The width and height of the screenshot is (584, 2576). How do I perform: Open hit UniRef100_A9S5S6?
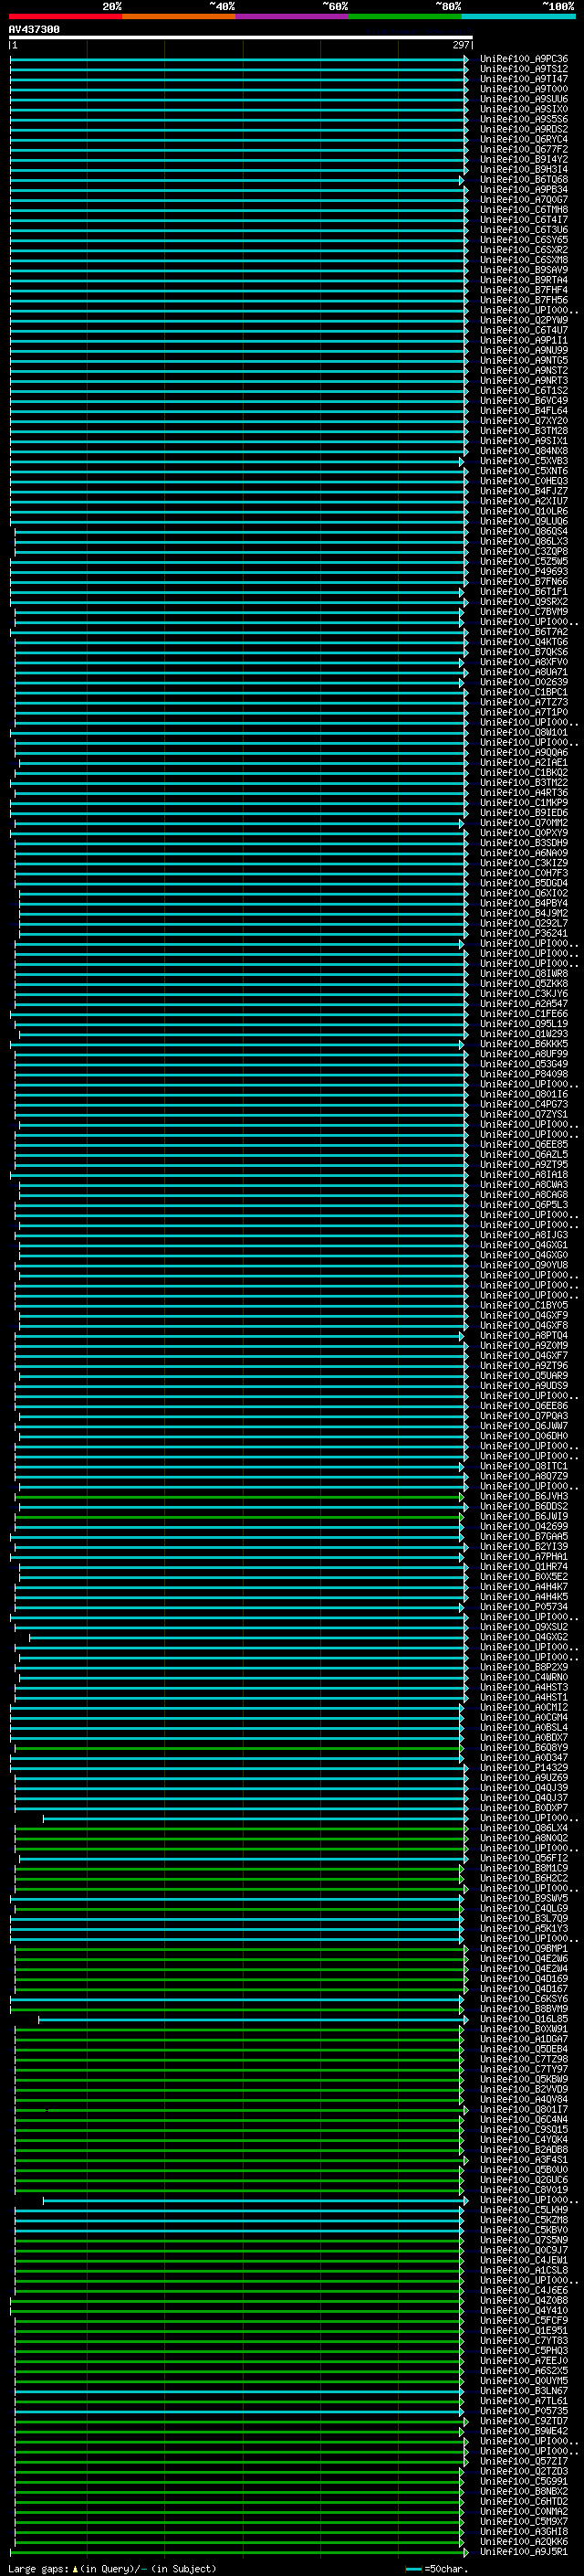tap(524, 119)
